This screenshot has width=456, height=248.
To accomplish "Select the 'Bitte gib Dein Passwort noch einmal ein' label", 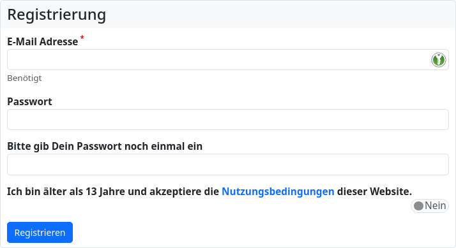I will coord(105,146).
